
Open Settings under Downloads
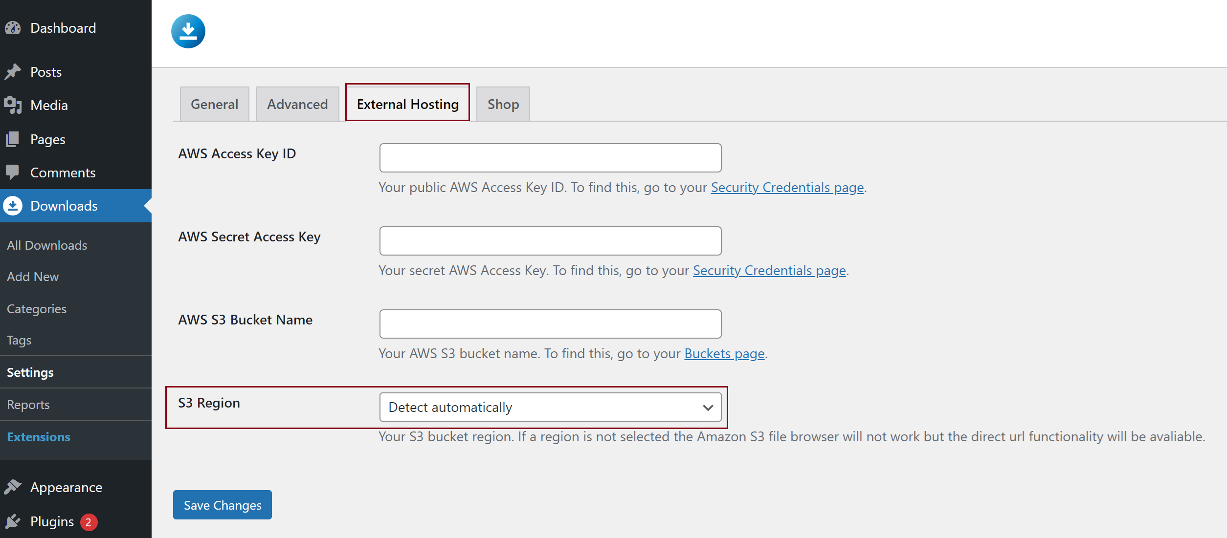point(30,372)
